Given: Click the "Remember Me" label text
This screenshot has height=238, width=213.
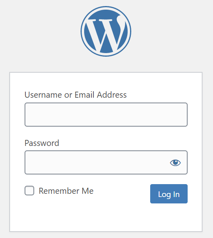Looking at the screenshot, I should (66, 191).
